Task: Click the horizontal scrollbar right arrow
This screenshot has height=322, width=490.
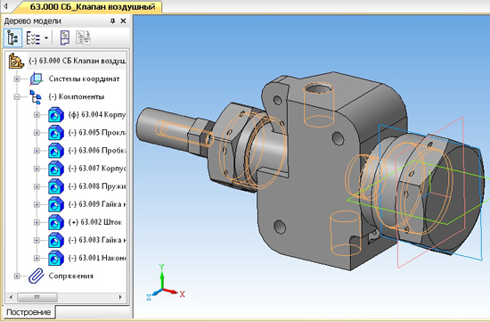Action: click(120, 297)
